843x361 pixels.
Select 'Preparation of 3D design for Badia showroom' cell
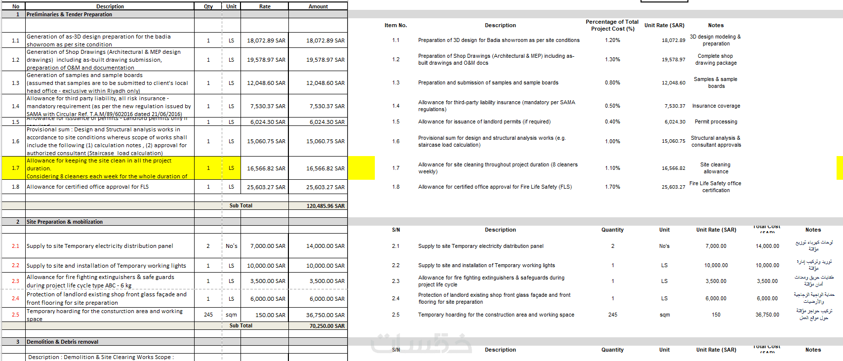[499, 40]
